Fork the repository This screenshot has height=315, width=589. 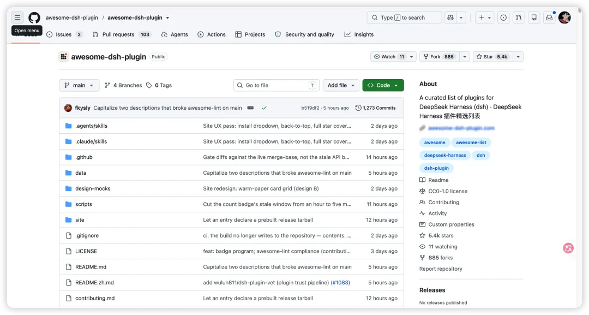pos(439,57)
